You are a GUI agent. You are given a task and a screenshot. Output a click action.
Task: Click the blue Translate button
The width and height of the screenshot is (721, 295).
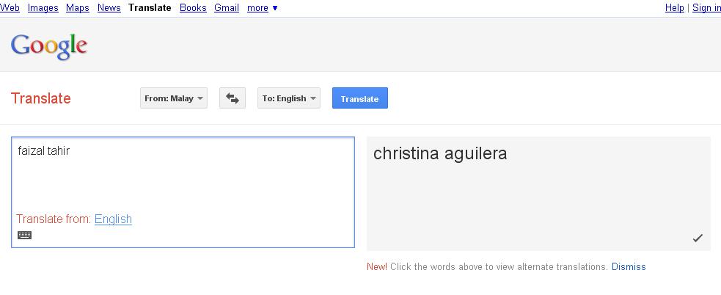coord(360,98)
